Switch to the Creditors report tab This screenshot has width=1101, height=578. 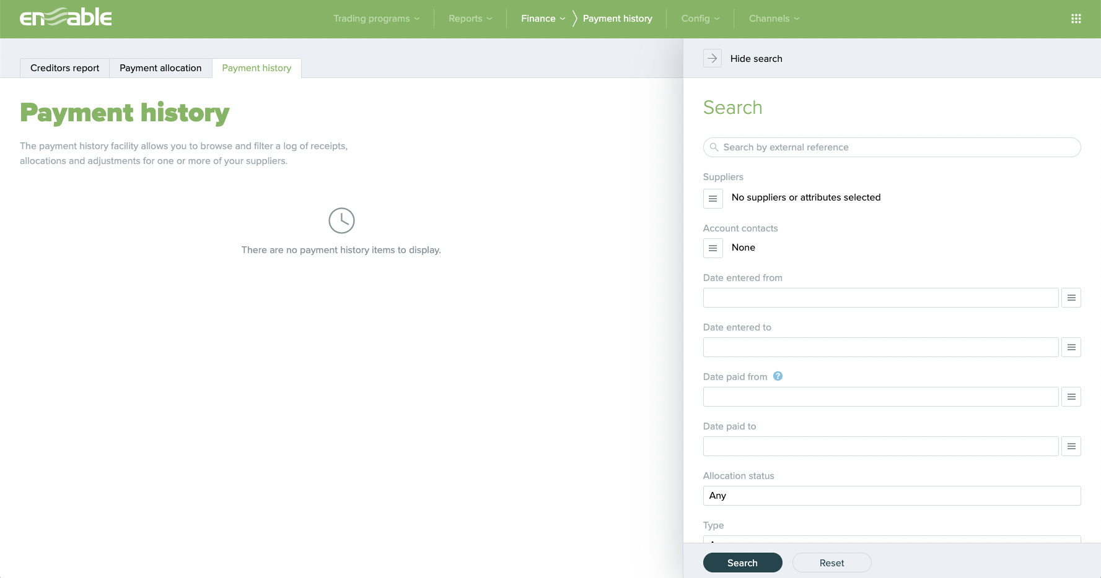(x=65, y=68)
